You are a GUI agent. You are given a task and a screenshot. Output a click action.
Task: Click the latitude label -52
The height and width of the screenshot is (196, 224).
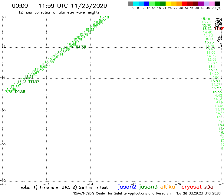tap(3, 46)
